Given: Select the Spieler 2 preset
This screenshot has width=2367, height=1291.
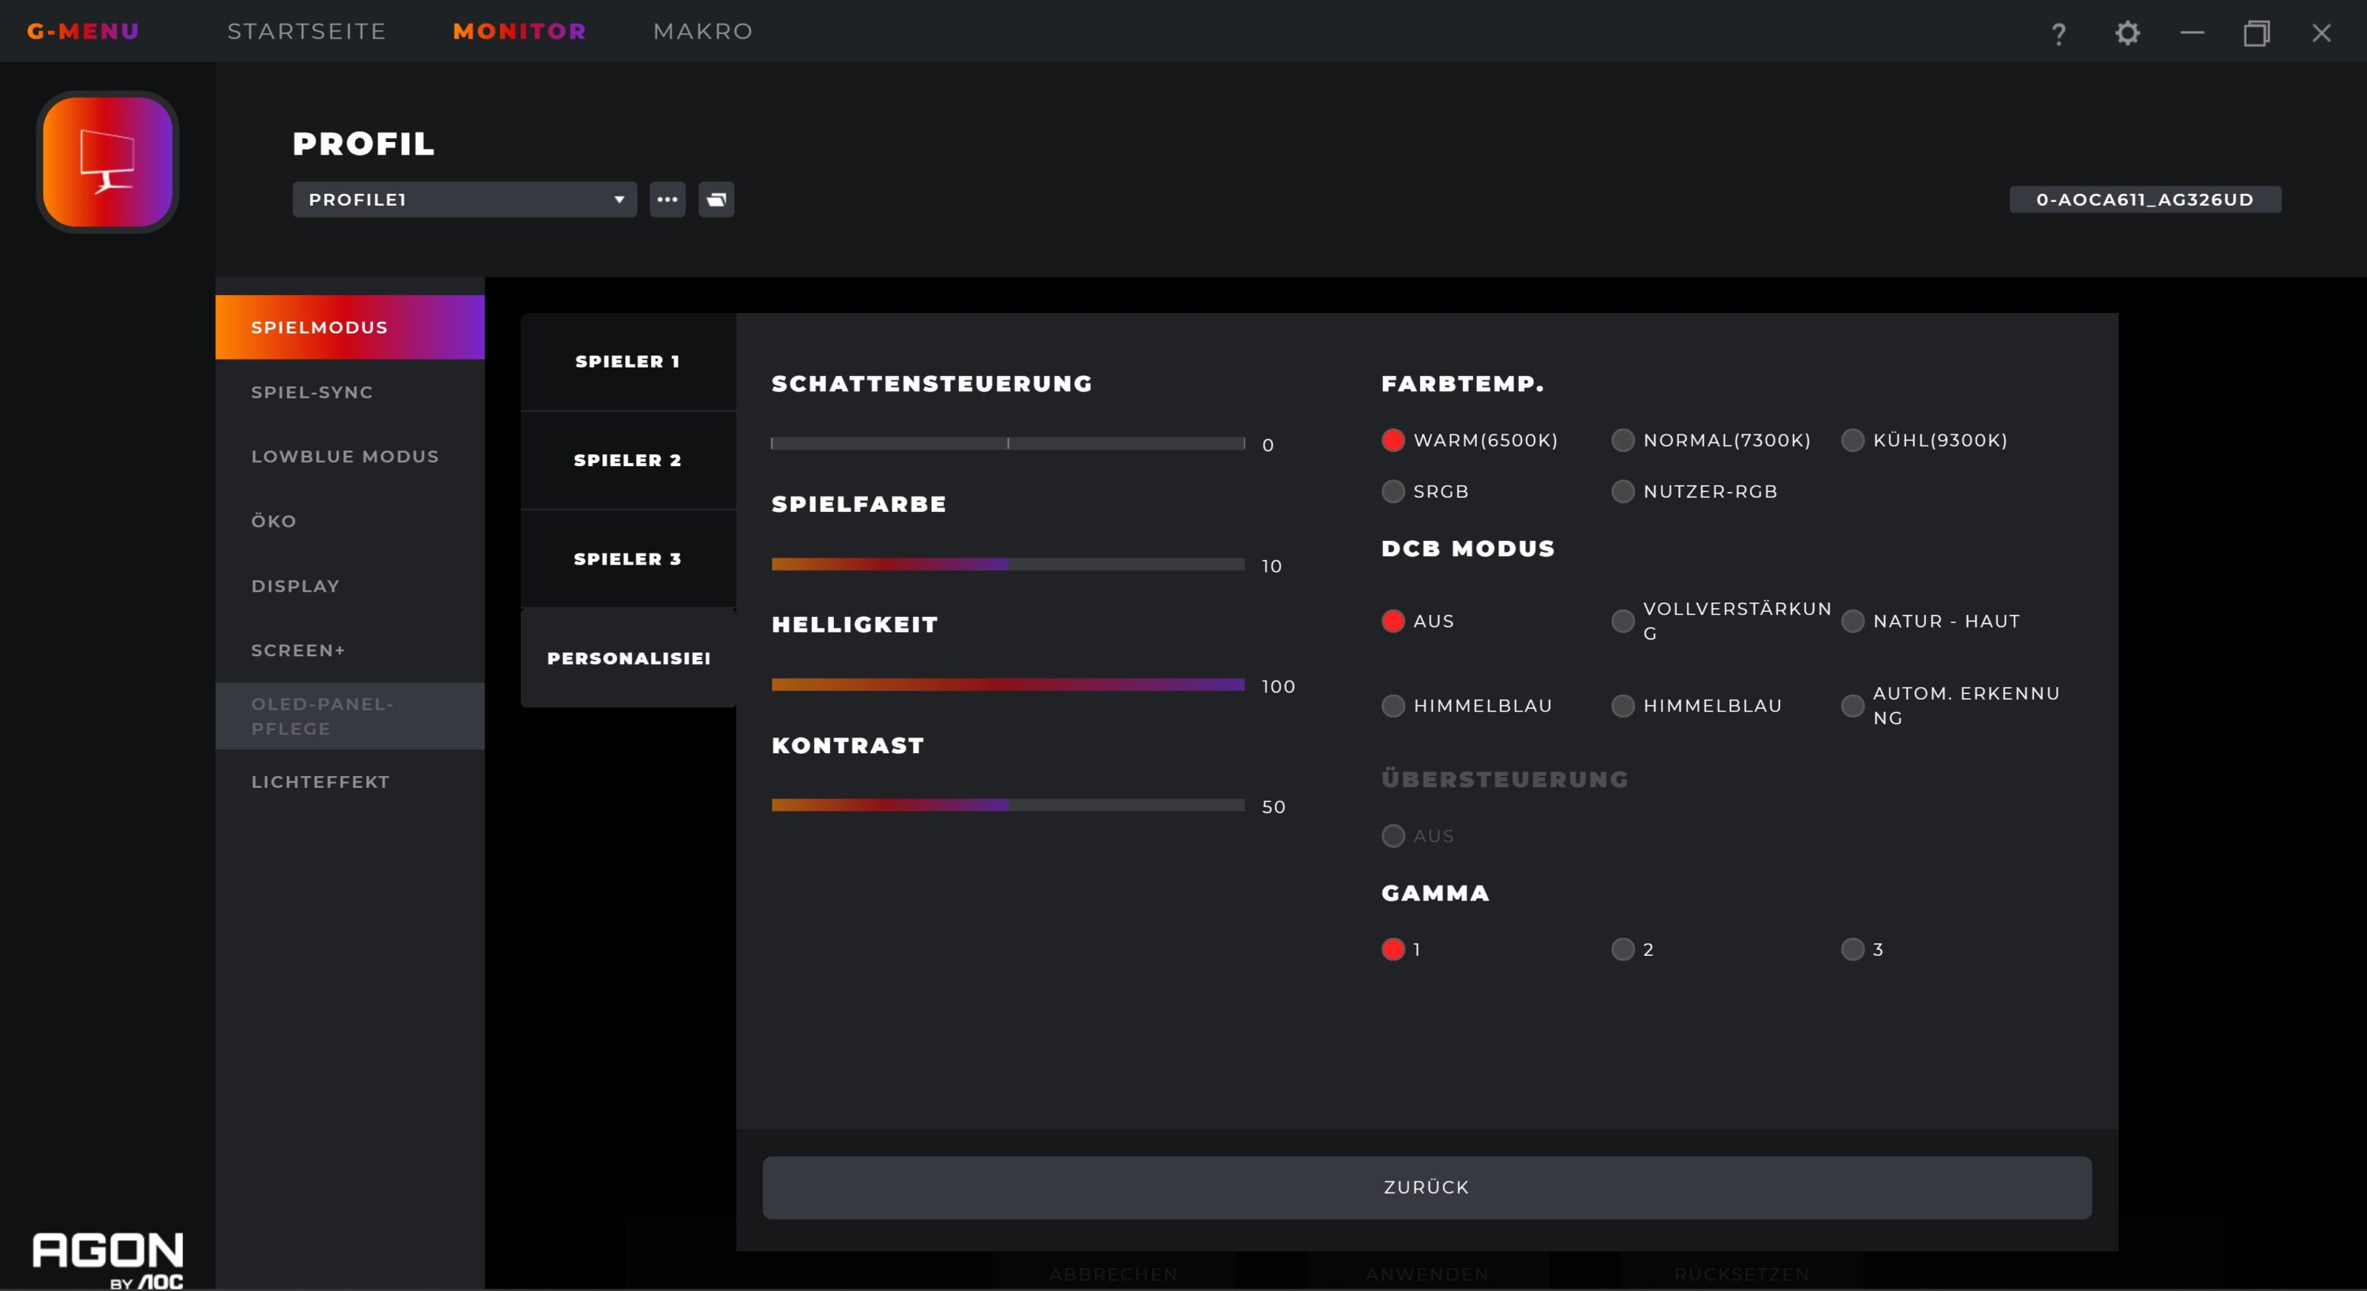Looking at the screenshot, I should pyautogui.click(x=627, y=460).
